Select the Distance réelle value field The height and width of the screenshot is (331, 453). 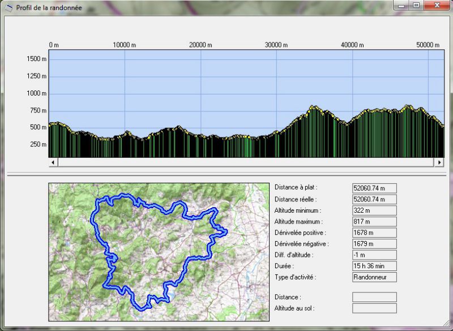374,199
